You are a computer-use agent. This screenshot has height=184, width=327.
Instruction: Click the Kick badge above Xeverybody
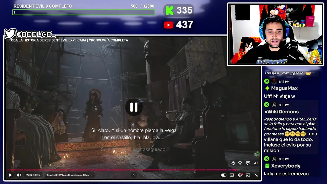(267, 159)
